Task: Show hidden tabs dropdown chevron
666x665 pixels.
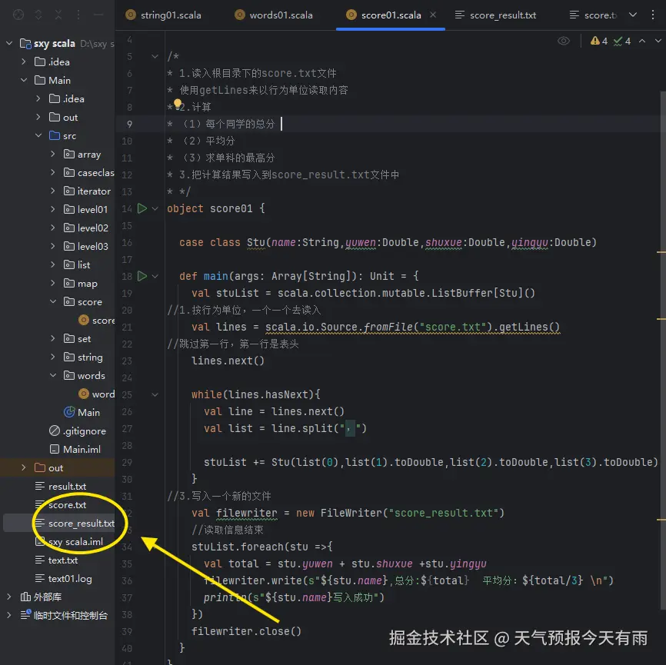Action: (x=633, y=15)
